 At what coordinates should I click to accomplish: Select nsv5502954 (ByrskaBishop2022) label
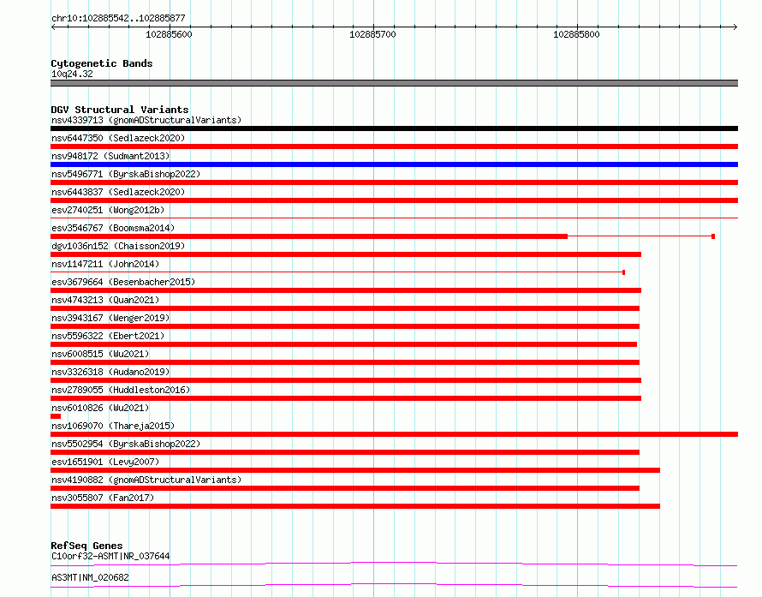pos(126,444)
